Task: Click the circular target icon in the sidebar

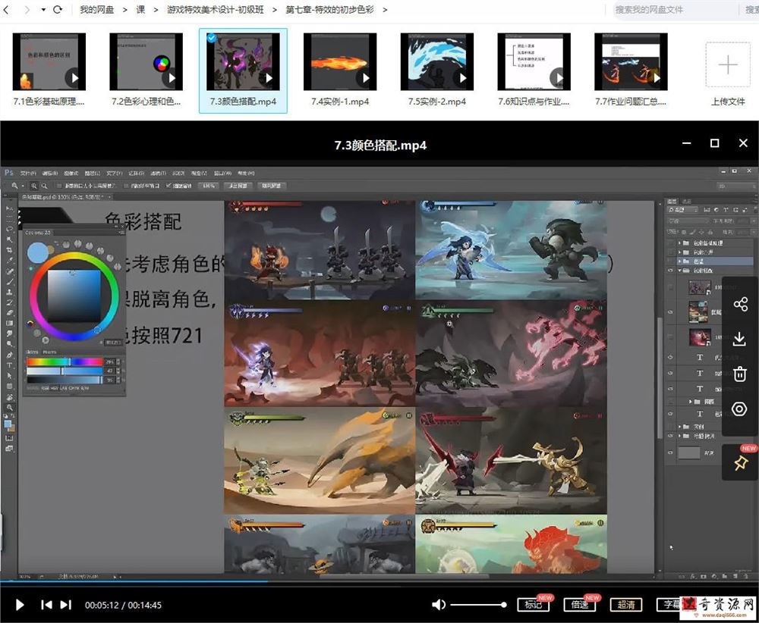Action: 739,409
